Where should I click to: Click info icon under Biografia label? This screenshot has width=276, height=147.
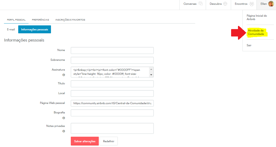(64, 118)
